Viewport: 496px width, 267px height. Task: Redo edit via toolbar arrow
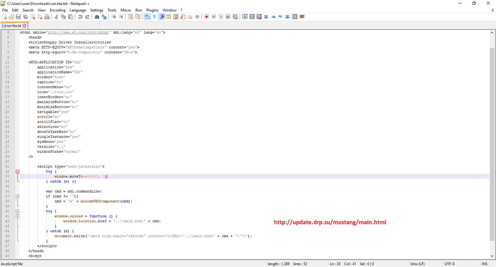click(x=87, y=17)
